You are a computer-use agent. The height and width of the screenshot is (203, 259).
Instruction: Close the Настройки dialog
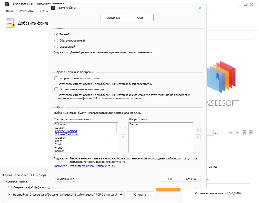point(200,8)
